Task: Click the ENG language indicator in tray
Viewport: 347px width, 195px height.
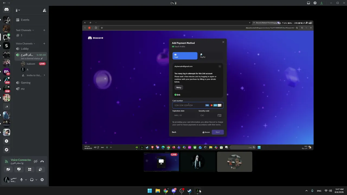Action: 319,191
